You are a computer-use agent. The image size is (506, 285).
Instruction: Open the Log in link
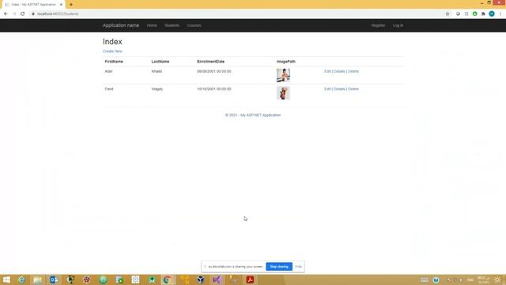[398, 25]
